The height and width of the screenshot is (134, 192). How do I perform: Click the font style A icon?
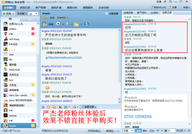[x=43, y=107]
